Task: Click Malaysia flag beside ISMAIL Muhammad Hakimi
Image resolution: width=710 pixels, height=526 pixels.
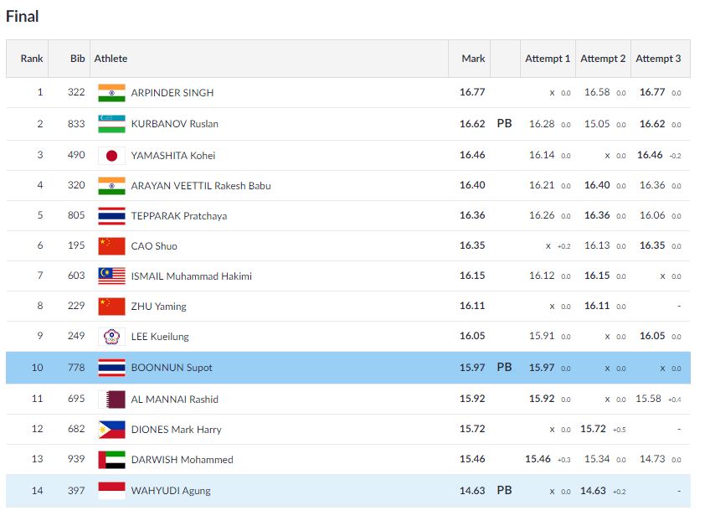Action: (111, 276)
